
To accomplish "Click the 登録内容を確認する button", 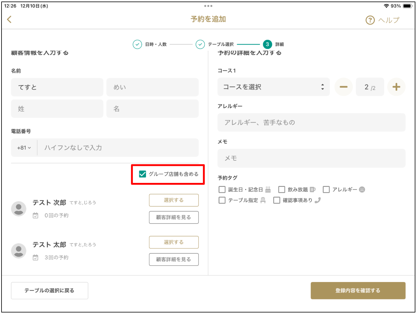I will [358, 291].
